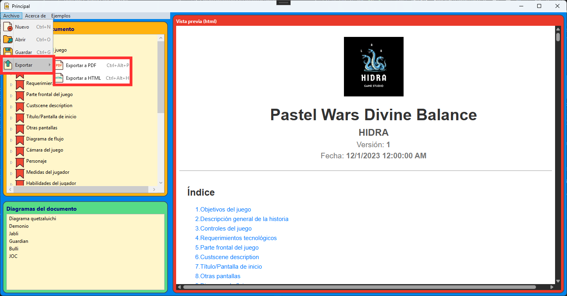The width and height of the screenshot is (567, 296).
Task: Select Medidas del jugador in the tree
Action: click(48, 172)
